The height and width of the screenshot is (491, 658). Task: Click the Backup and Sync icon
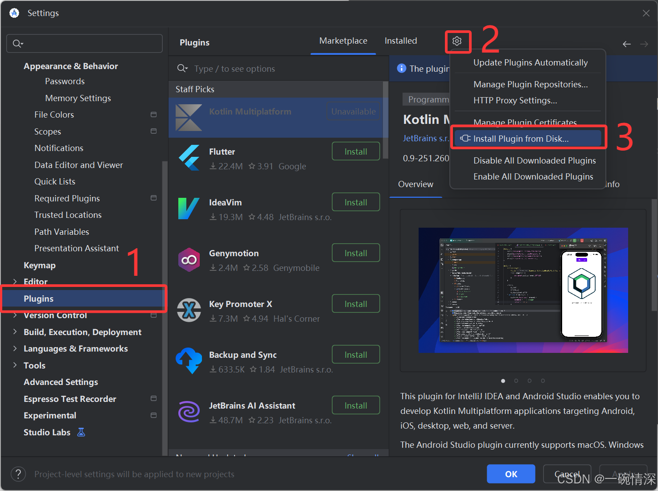[189, 360]
